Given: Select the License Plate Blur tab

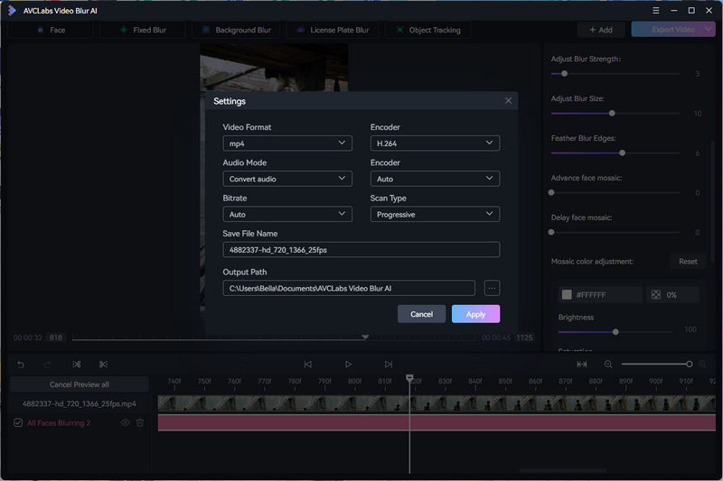Looking at the screenshot, I should click(333, 30).
